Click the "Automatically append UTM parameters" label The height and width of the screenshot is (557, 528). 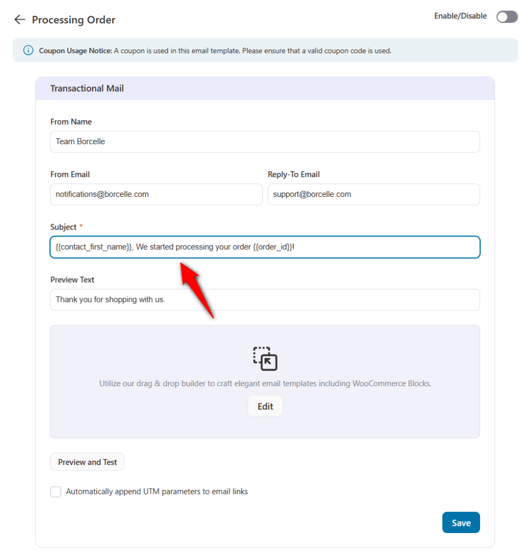click(x=157, y=492)
